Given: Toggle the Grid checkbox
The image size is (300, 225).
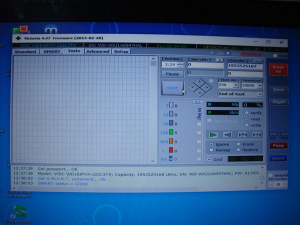Looking at the screenshot, I should tap(209, 159).
